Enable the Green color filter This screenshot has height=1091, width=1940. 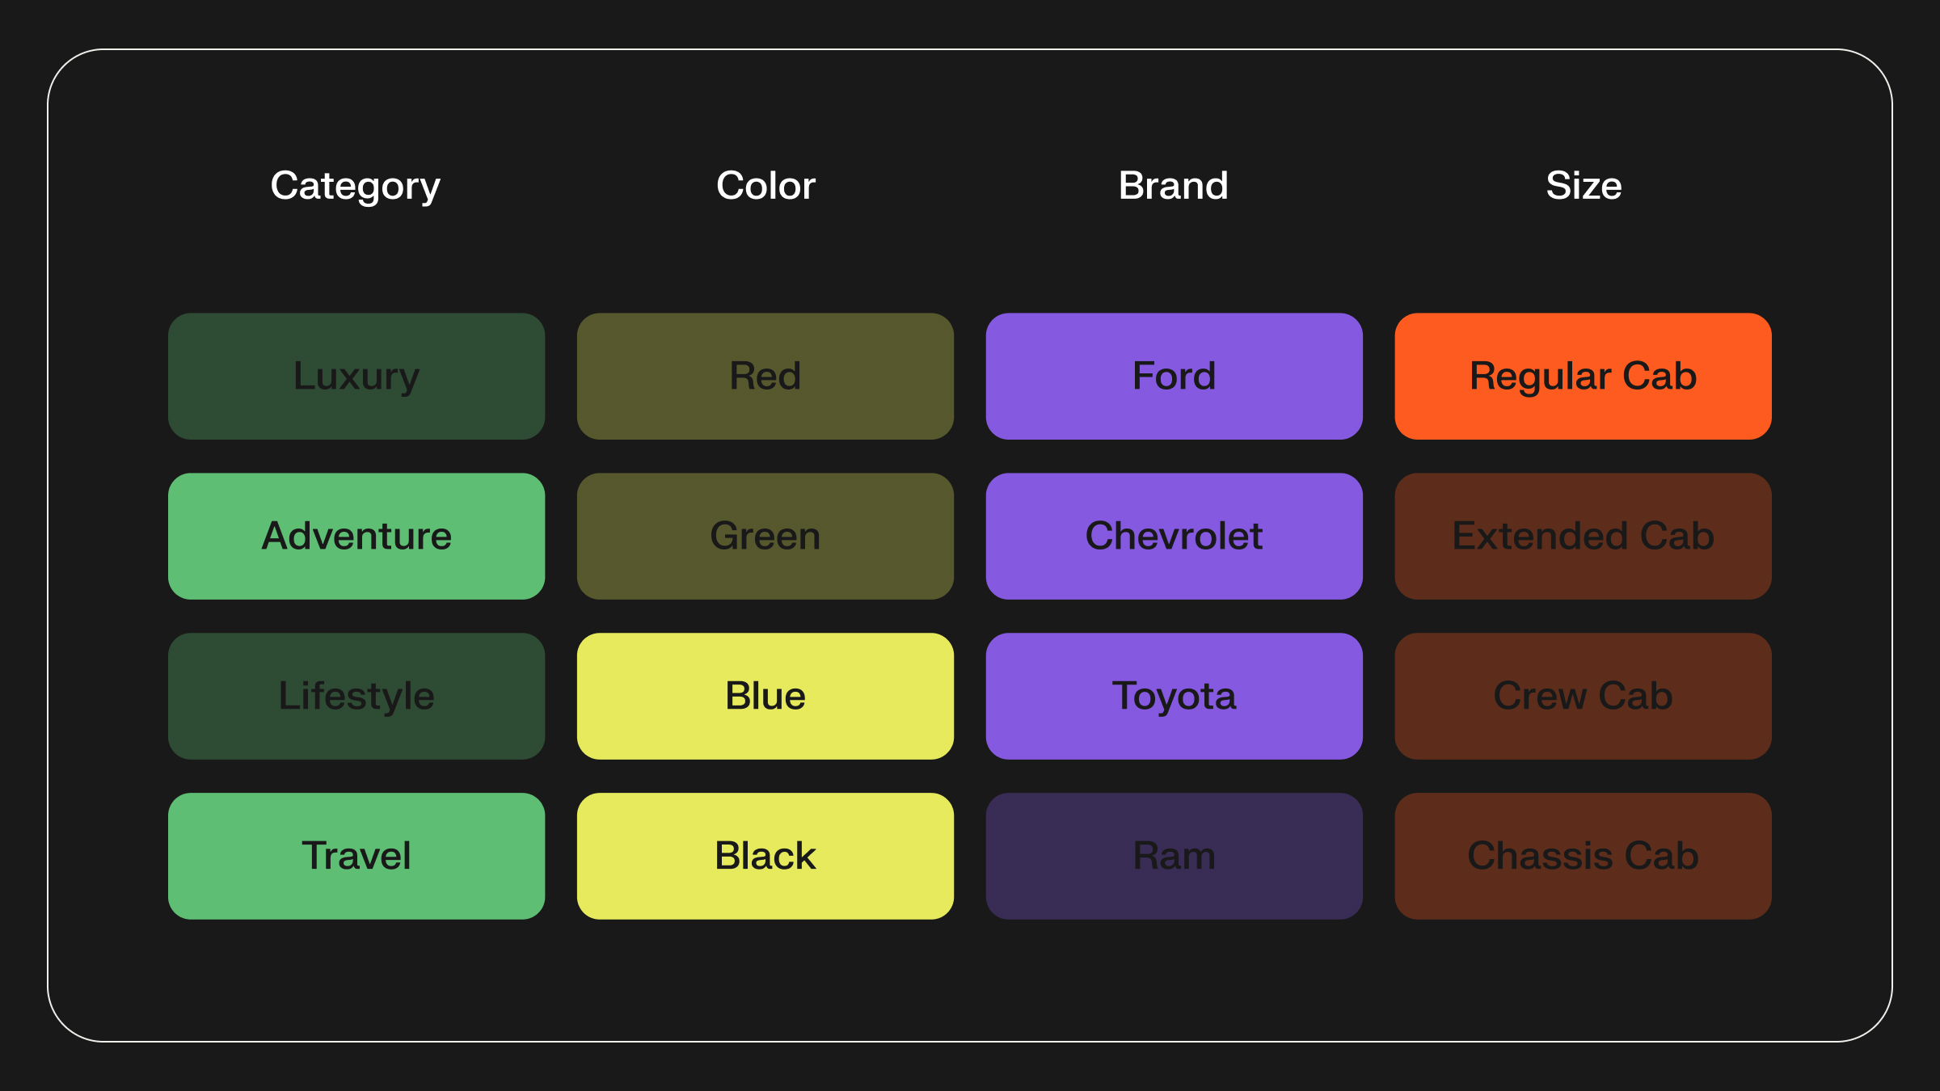pos(765,537)
